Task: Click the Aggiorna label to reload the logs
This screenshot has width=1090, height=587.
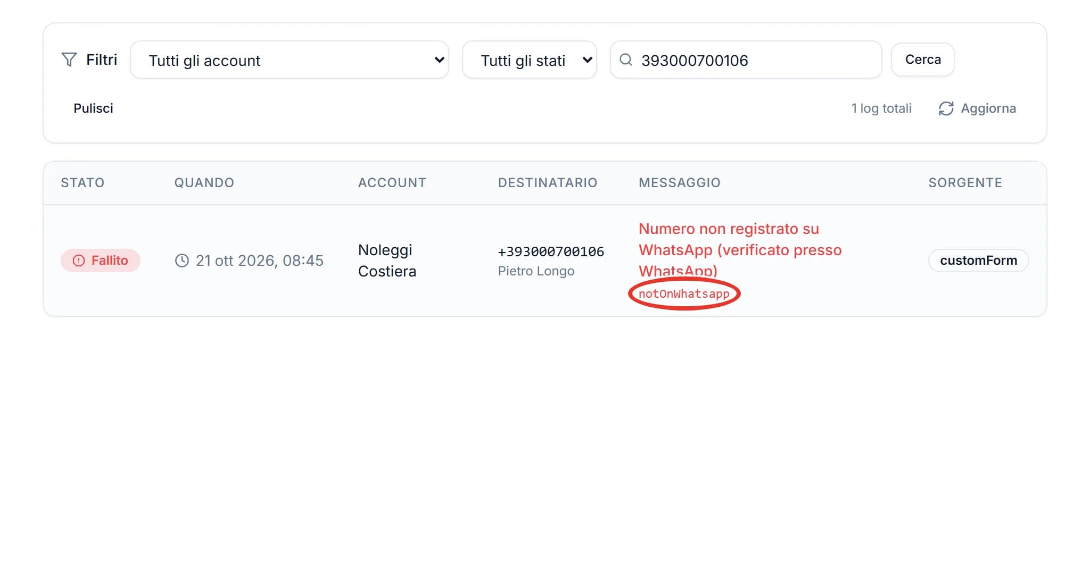Action: click(x=988, y=108)
